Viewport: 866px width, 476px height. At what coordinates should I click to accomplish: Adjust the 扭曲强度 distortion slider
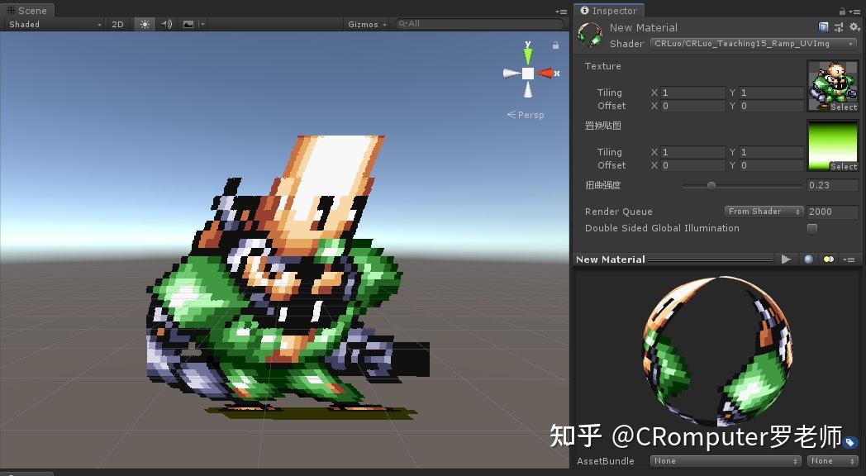(x=712, y=185)
